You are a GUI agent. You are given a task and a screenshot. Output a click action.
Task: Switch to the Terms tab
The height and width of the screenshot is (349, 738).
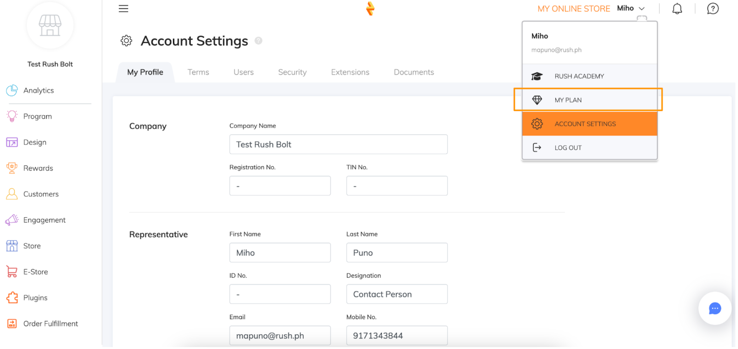[198, 72]
